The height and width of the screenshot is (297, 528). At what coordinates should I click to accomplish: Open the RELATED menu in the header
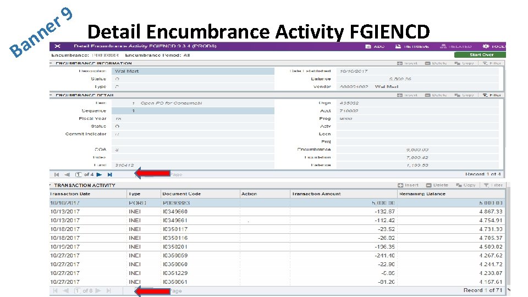(455, 46)
